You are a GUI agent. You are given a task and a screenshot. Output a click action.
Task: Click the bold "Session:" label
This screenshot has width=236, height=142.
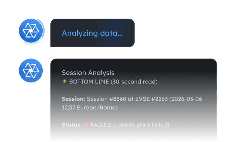coord(73,99)
